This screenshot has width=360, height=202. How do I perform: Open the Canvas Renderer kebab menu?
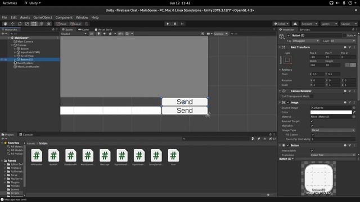pos(354,91)
